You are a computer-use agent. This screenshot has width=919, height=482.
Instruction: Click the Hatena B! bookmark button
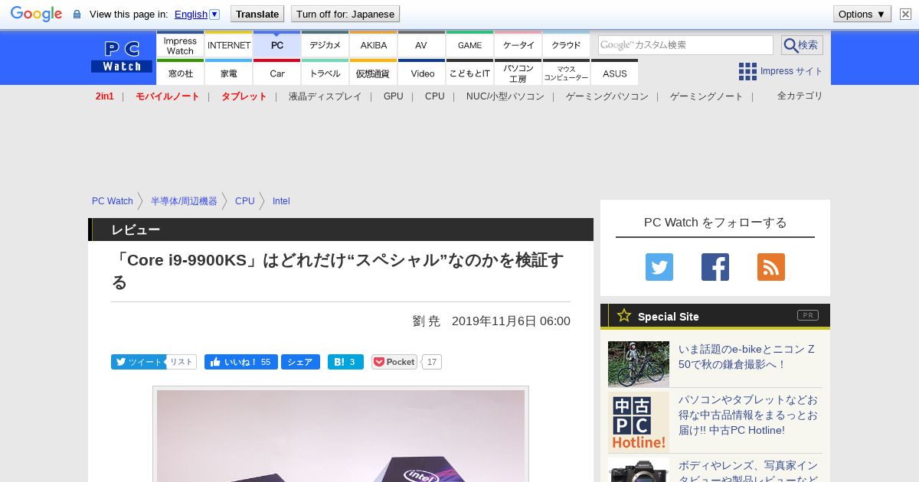[x=345, y=362]
